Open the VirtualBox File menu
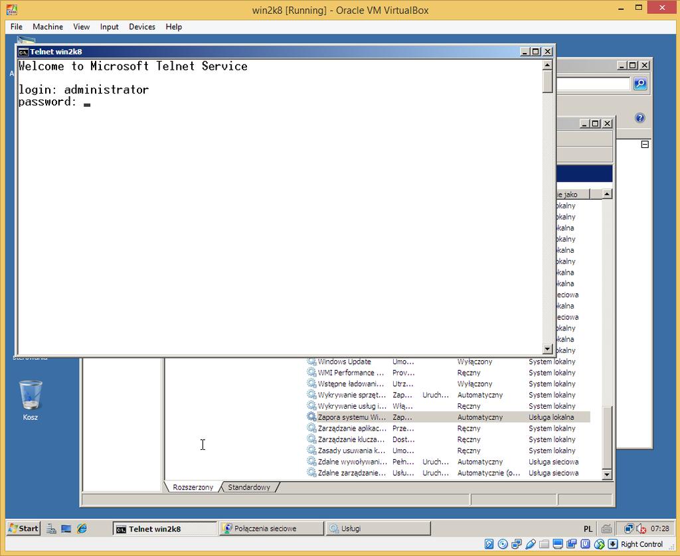Viewport: 680px width, 556px height. pos(17,27)
